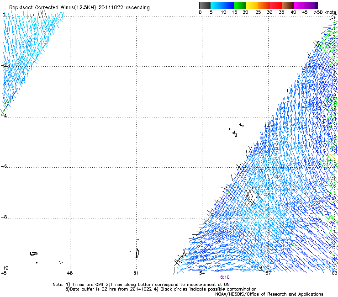Click the '57' longitude axis label
The image size is (338, 297).
pyautogui.click(x=268, y=273)
